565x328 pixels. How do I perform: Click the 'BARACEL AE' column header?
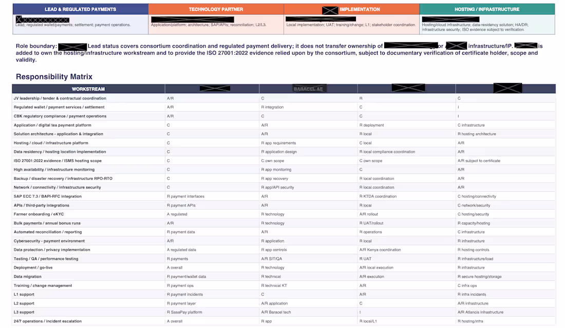pyautogui.click(x=308, y=89)
